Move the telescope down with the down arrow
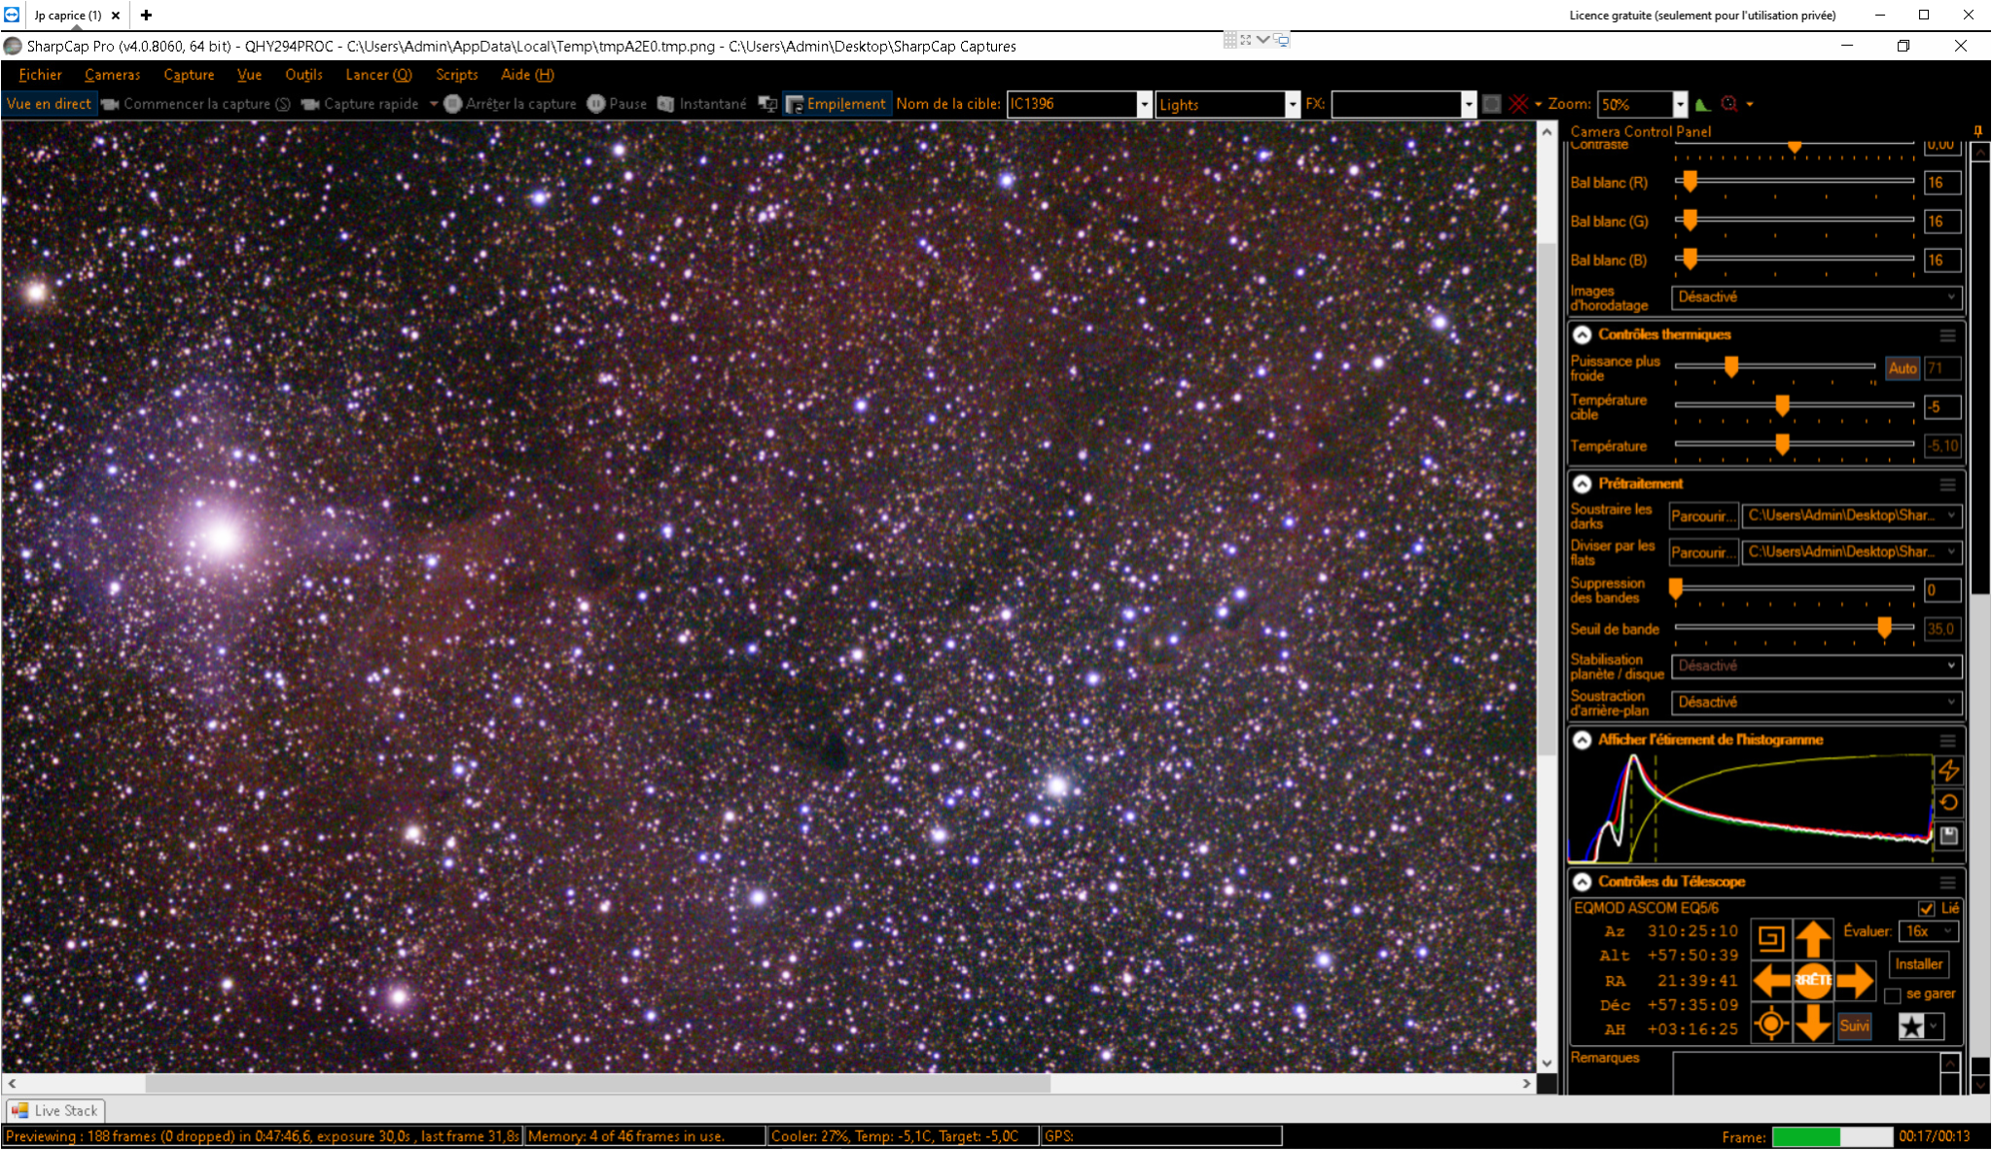Image resolution: width=1992 pixels, height=1150 pixels. [x=1813, y=1024]
